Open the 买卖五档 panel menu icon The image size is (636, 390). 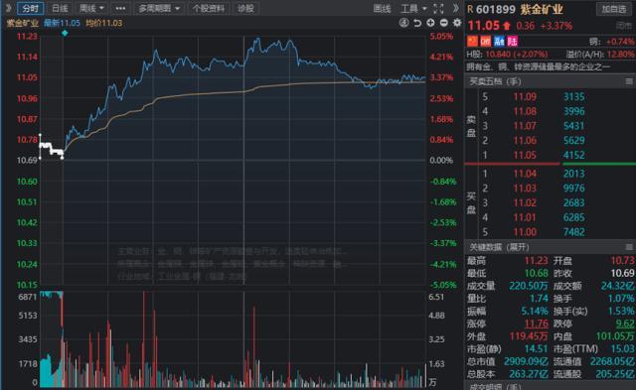(629, 81)
